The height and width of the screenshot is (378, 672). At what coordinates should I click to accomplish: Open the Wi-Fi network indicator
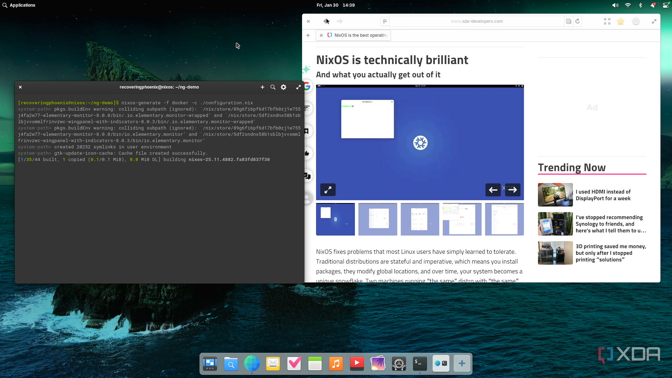point(628,5)
